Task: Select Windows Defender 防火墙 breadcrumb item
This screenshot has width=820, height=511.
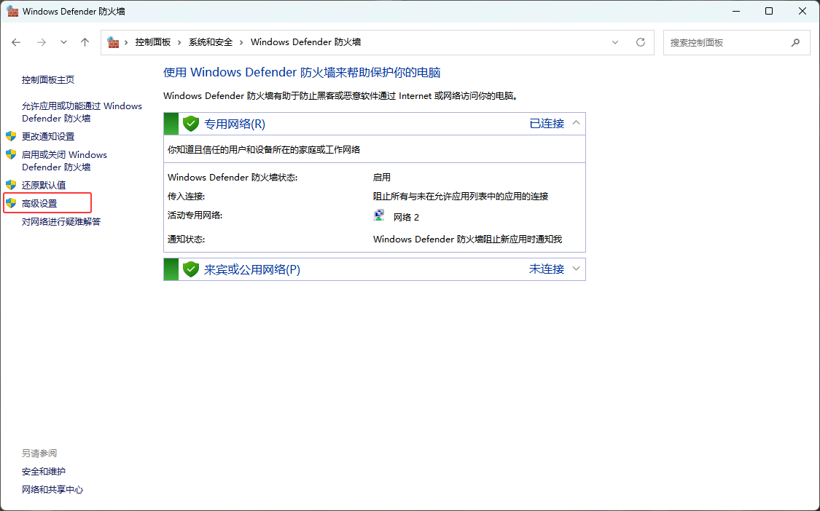Action: [x=305, y=42]
